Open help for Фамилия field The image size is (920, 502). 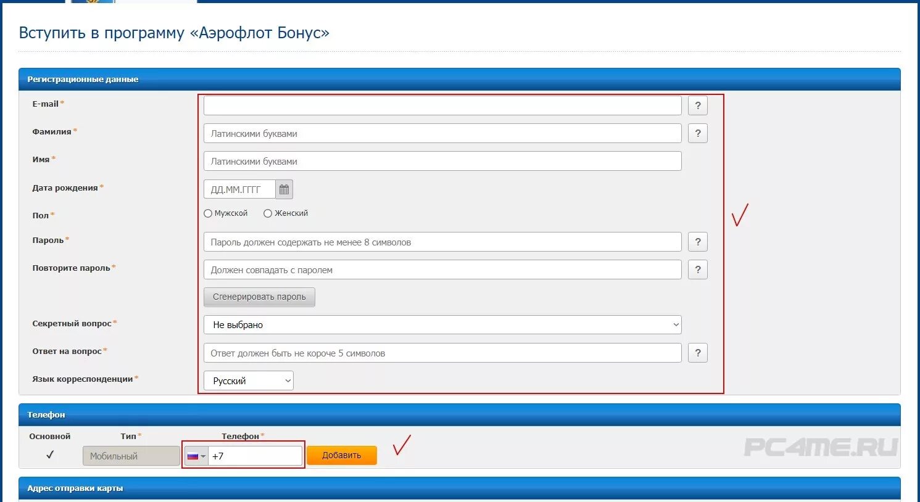[x=698, y=133]
